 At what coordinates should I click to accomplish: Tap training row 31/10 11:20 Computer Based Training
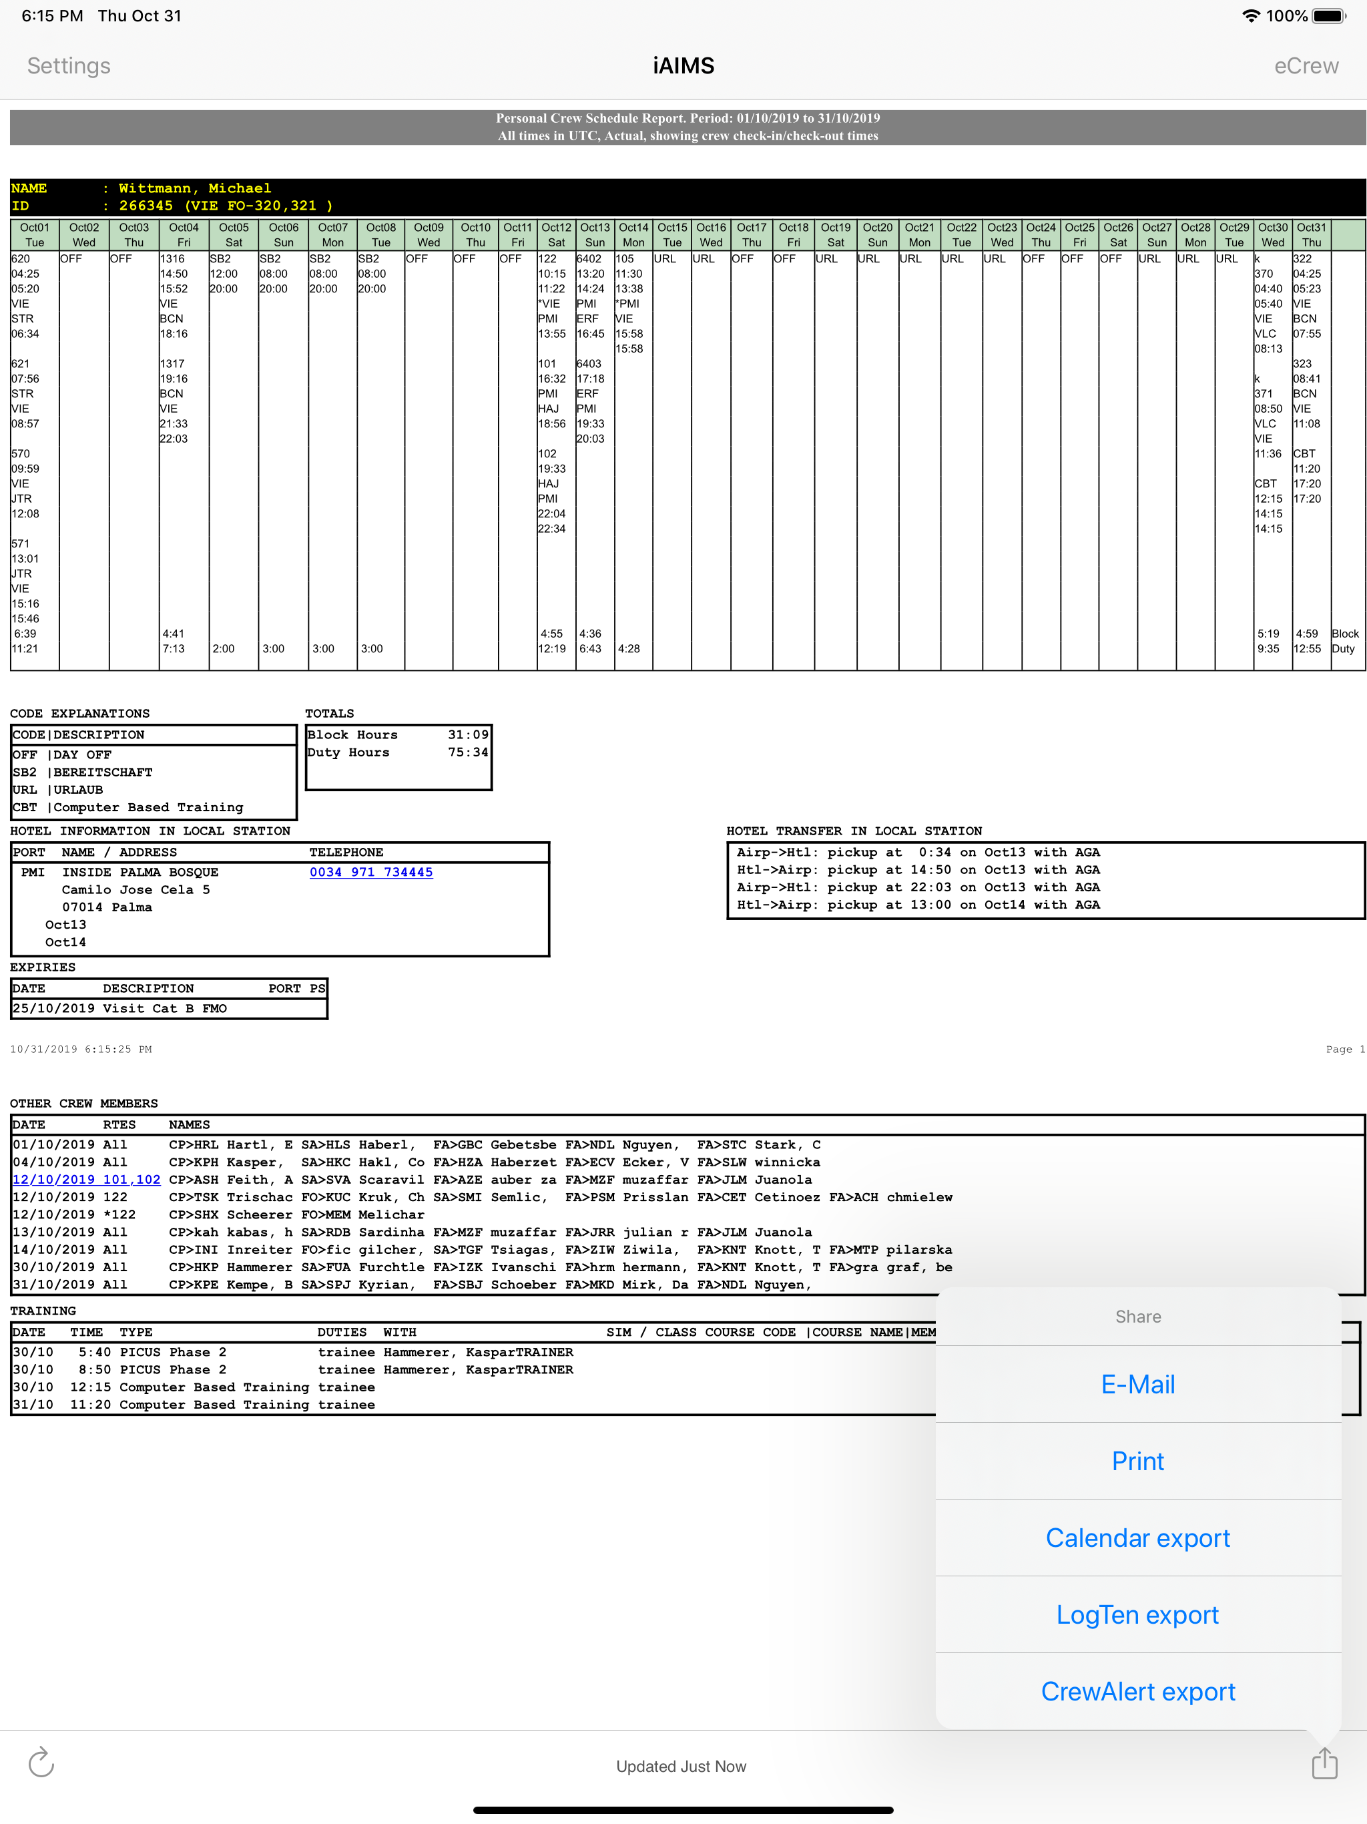(194, 1405)
